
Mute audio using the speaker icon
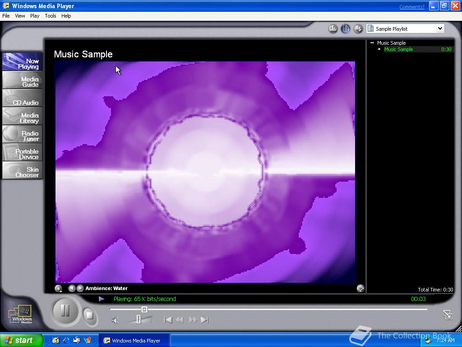click(115, 320)
